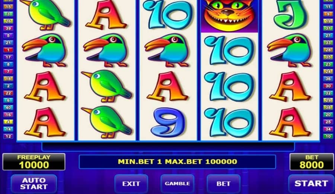The width and height of the screenshot is (335, 194).
Task: Click the MIN.BET MAX.BET info bar
Action: click(177, 162)
